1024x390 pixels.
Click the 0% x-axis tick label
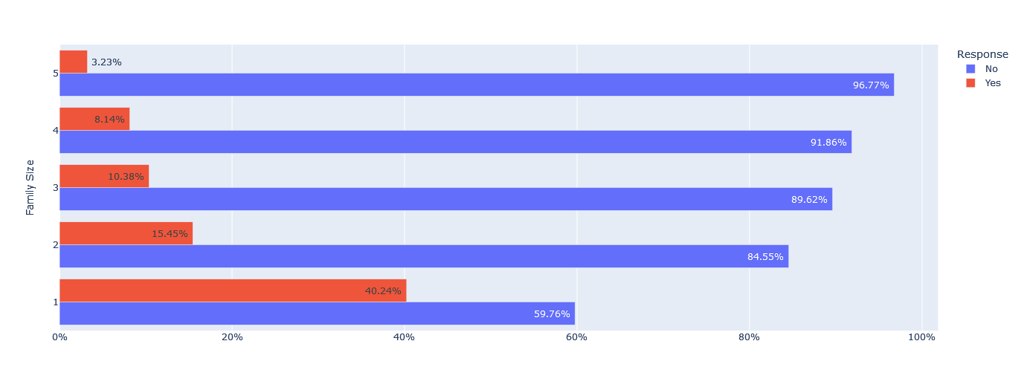pyautogui.click(x=59, y=338)
